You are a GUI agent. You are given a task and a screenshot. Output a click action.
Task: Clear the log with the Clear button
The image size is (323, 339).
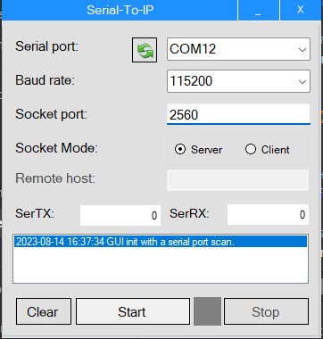coord(44,311)
